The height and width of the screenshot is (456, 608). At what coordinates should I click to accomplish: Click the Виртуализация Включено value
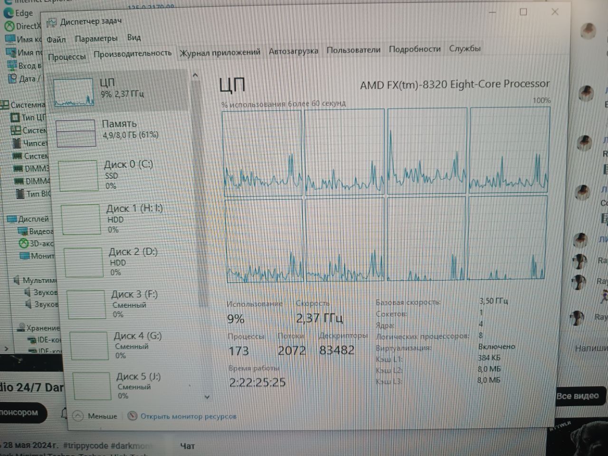(496, 346)
